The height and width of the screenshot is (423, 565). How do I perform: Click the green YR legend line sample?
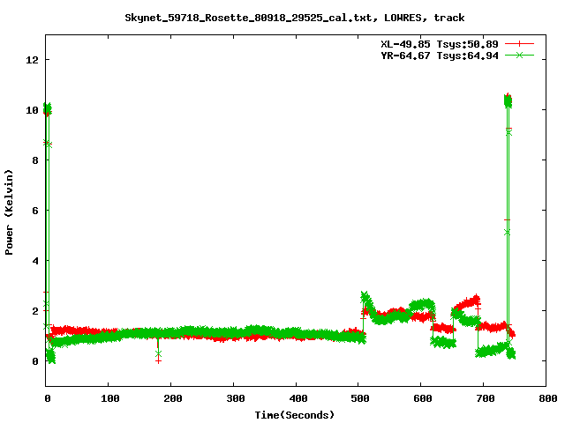click(519, 55)
